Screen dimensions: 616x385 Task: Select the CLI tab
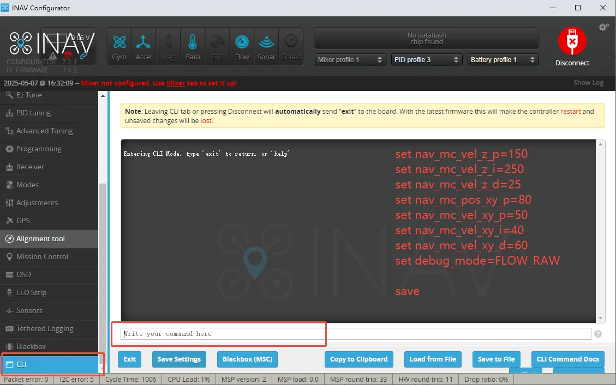49,365
